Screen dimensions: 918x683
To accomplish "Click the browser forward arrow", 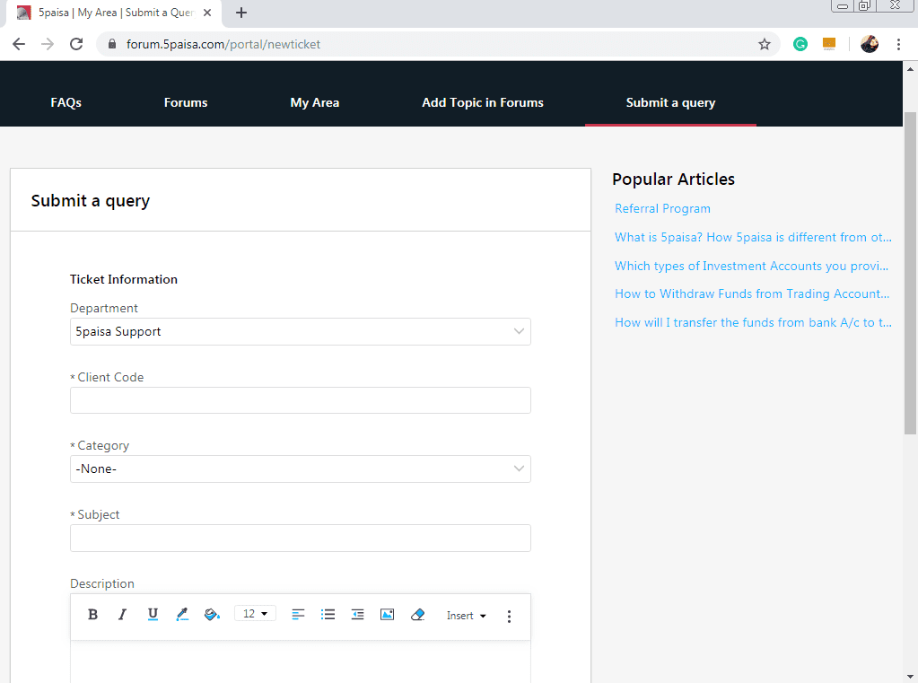I will pos(48,44).
